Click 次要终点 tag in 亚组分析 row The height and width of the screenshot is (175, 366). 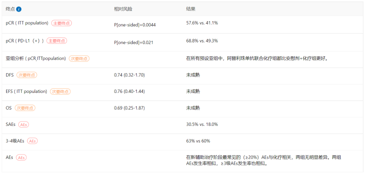(x=79, y=59)
